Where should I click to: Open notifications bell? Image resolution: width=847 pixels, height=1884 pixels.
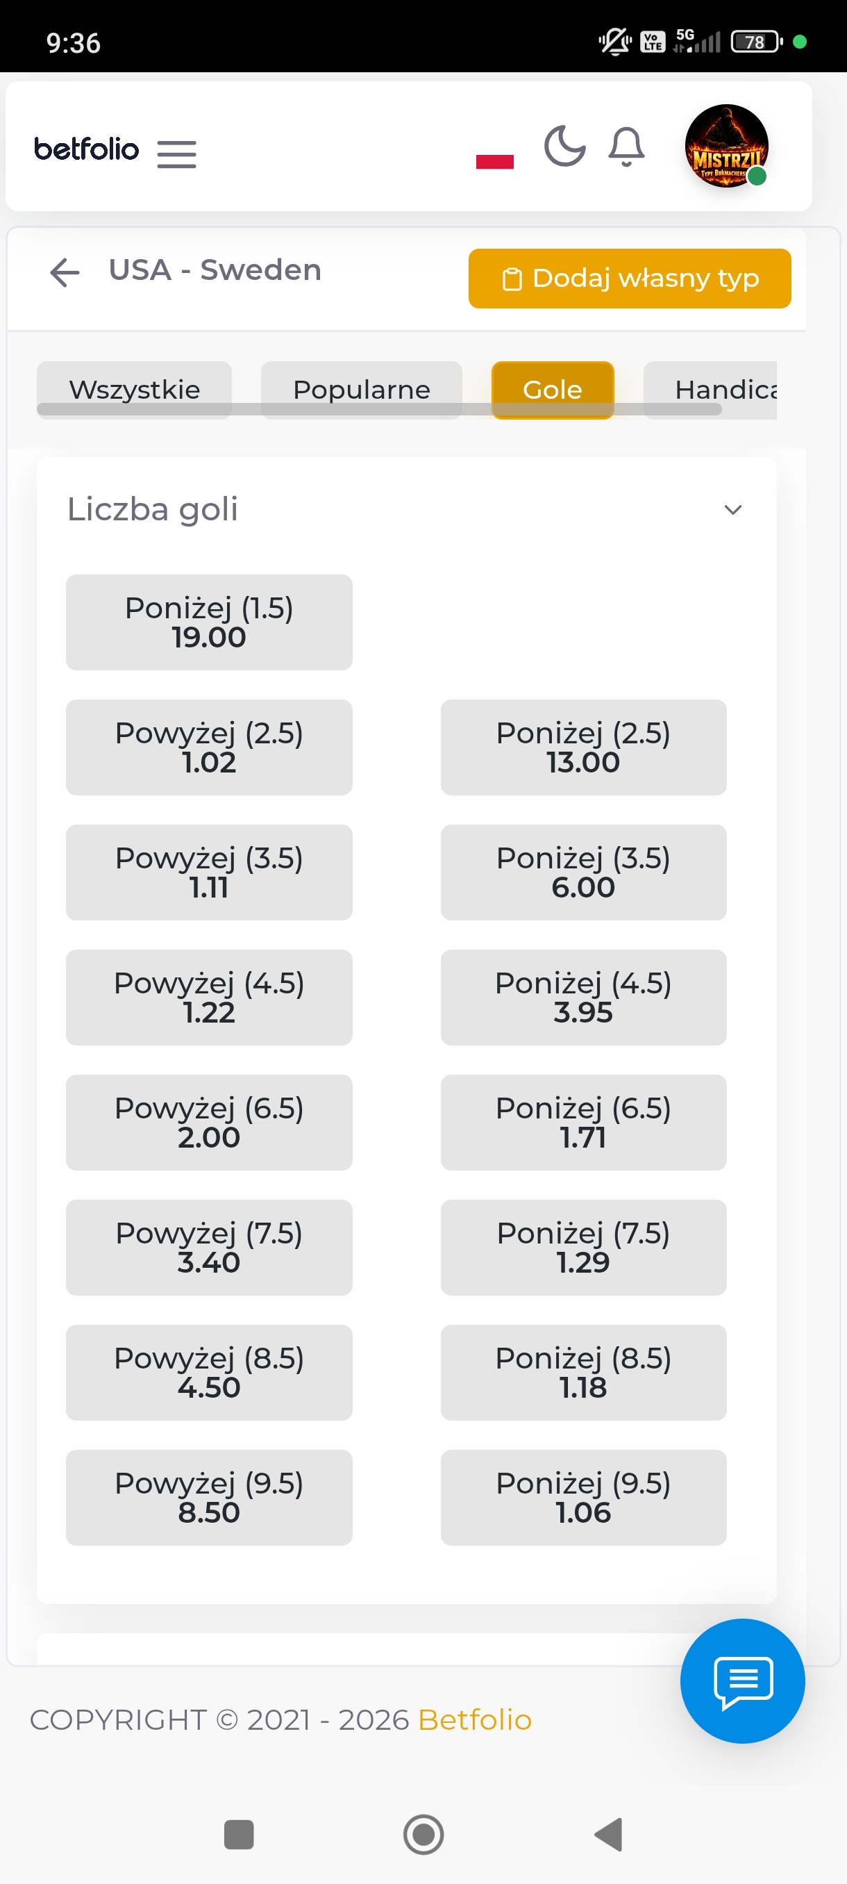coord(626,147)
